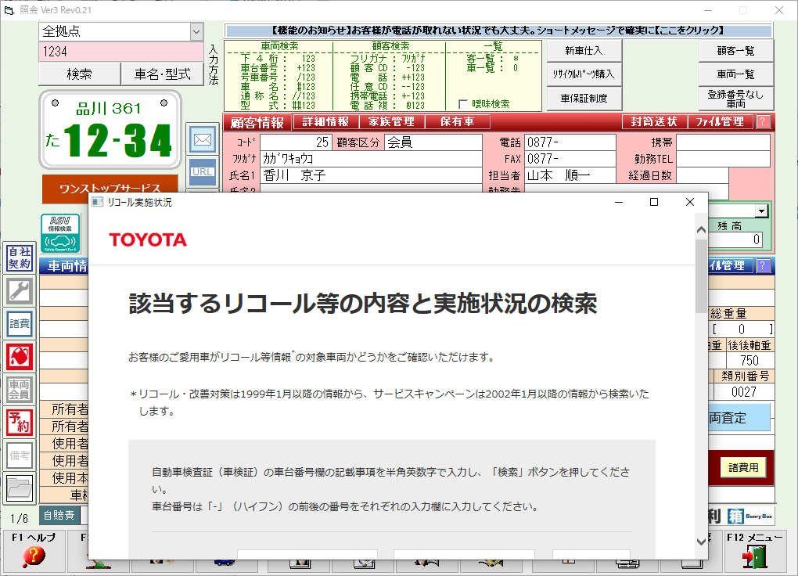Click the 車保証制度 button

point(584,98)
